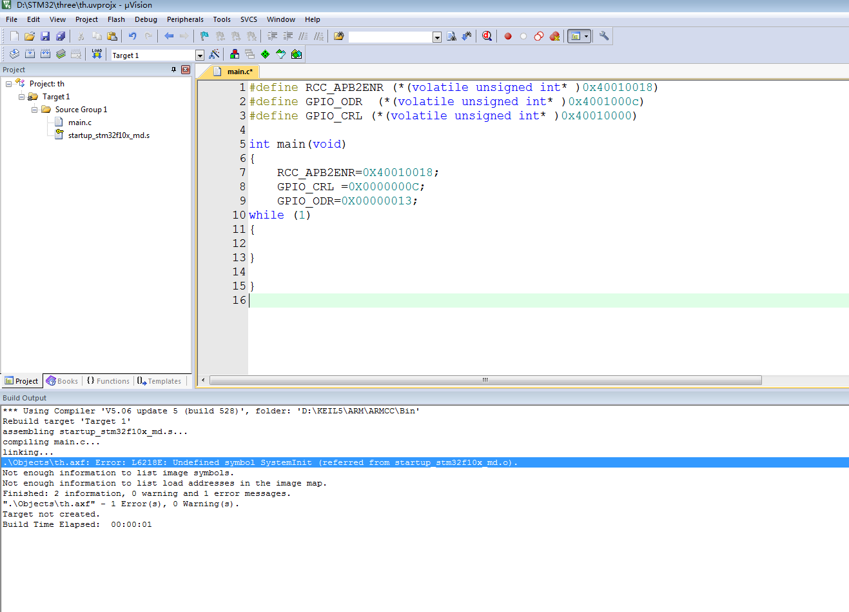Click the Batch Build icon
Viewport: 849px width, 612px height.
(61, 54)
